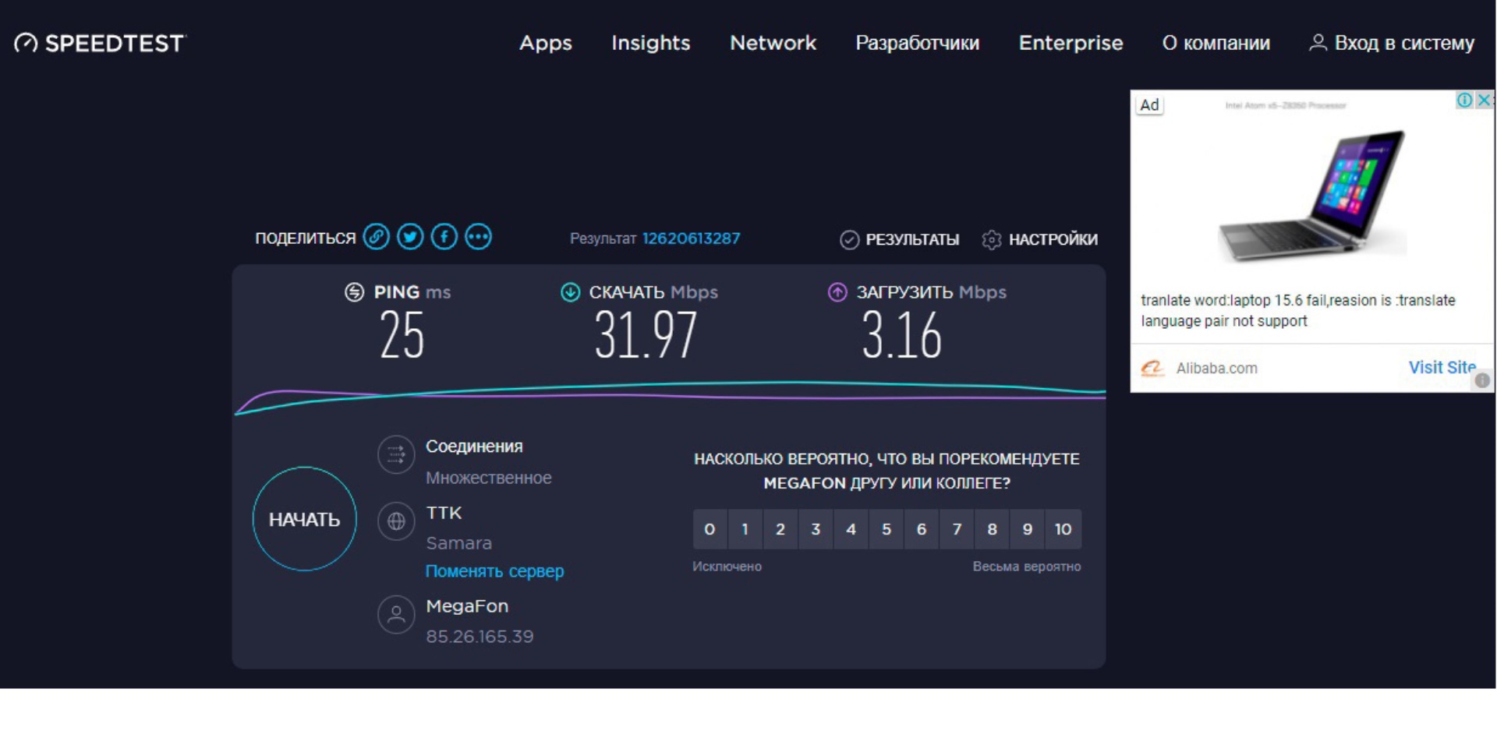Click the gear icon next to НАСТРОЙКИ
The width and height of the screenshot is (1497, 731).
click(x=992, y=240)
